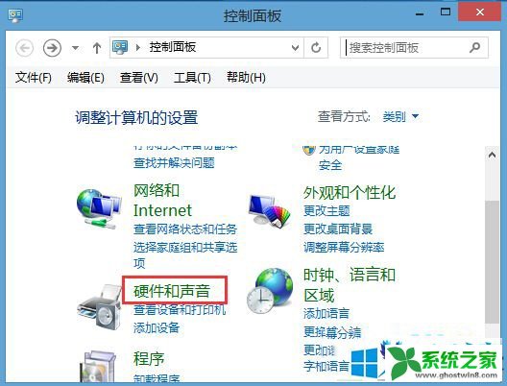Expand the recent locations dropdown arrow
507x386 pixels.
click(x=75, y=48)
